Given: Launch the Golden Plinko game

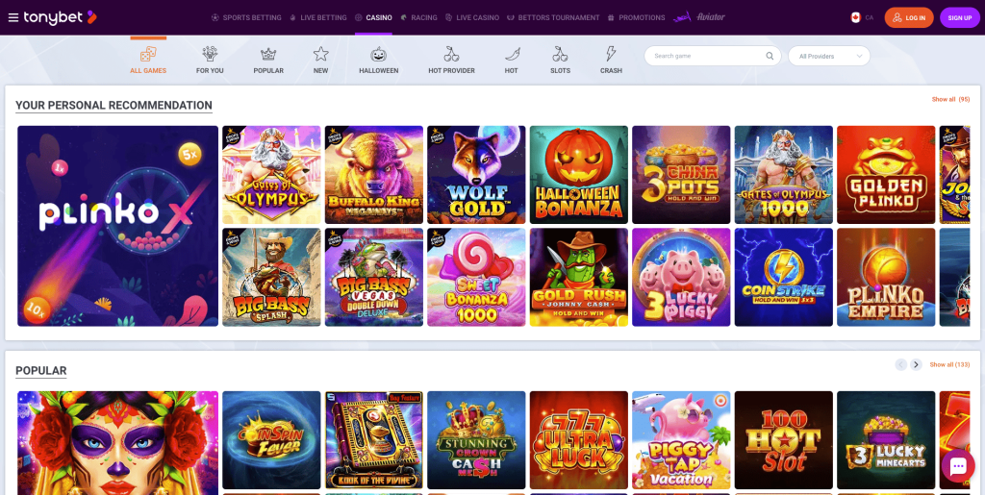Looking at the screenshot, I should (x=886, y=174).
